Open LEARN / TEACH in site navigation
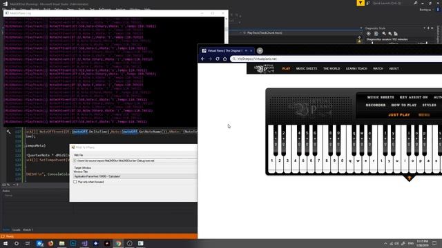This screenshot has width=442, height=248. [x=356, y=69]
